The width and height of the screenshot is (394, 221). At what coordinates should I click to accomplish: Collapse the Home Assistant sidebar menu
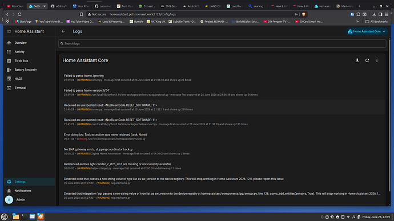point(9,31)
